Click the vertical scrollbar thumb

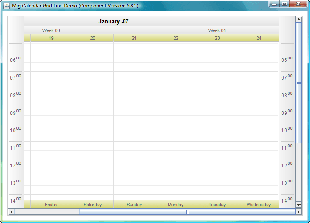pos(299,83)
